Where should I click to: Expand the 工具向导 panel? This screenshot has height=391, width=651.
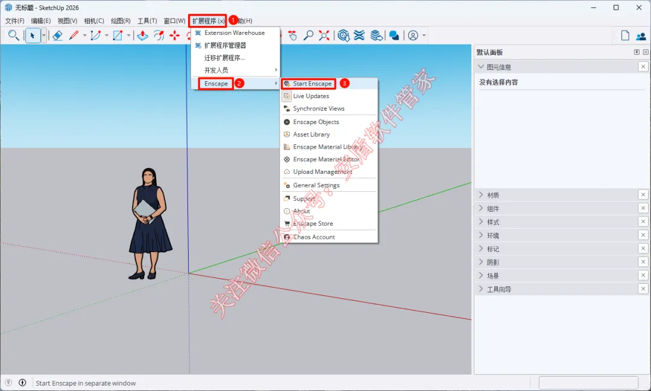pyautogui.click(x=481, y=289)
